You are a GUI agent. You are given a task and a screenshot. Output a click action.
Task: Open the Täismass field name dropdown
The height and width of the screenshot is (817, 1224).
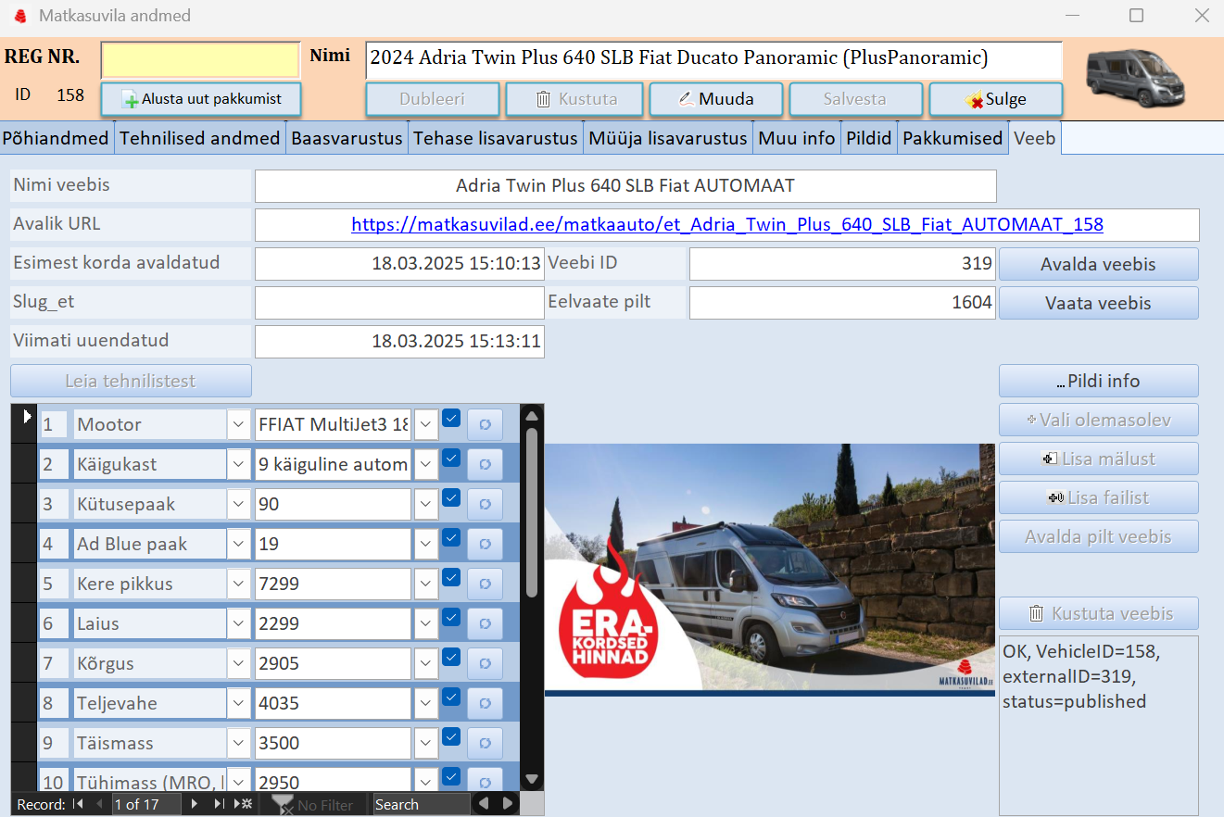[239, 743]
